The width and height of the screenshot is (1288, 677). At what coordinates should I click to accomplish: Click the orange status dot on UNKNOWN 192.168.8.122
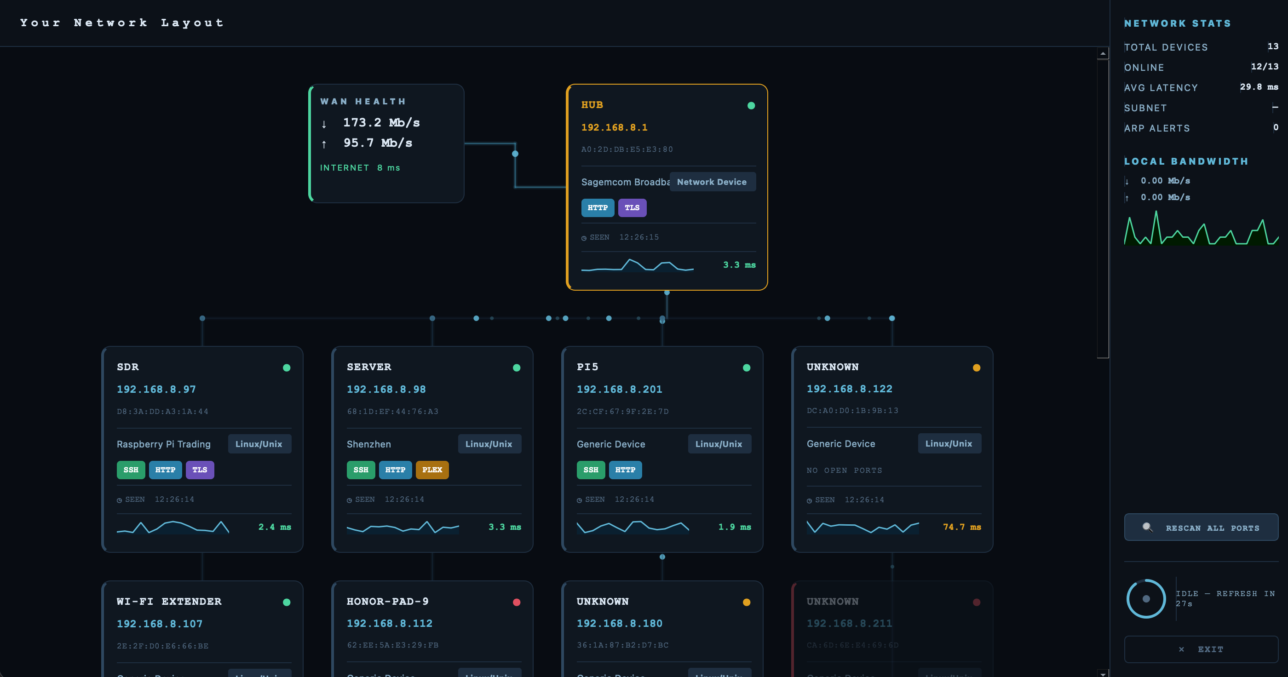point(976,367)
